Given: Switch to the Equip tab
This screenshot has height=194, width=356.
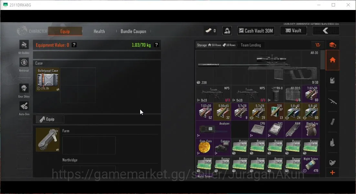Looking at the screenshot, I should (x=65, y=31).
